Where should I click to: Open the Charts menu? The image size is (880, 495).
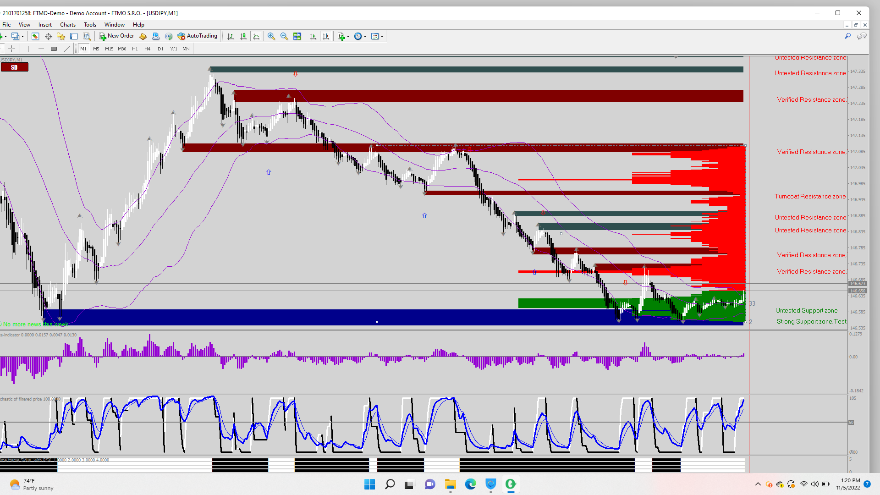point(68,25)
